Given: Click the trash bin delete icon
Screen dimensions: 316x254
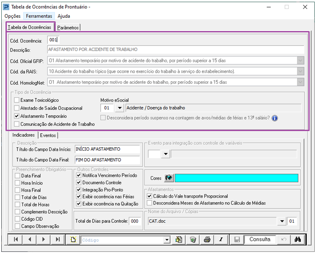Looking at the screenshot, I should click(x=193, y=240).
